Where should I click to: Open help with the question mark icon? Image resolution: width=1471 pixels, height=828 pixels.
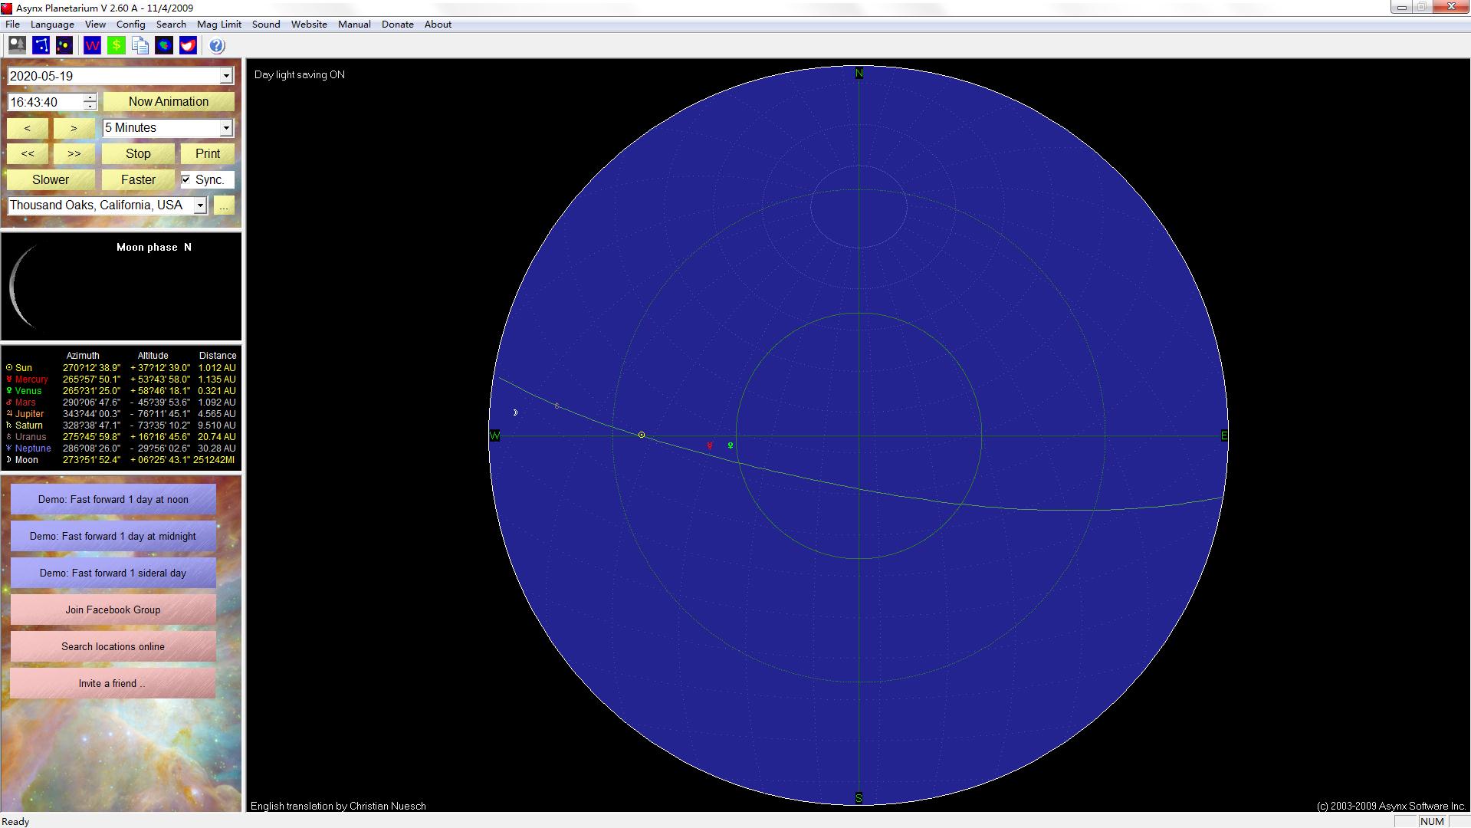[x=217, y=45]
